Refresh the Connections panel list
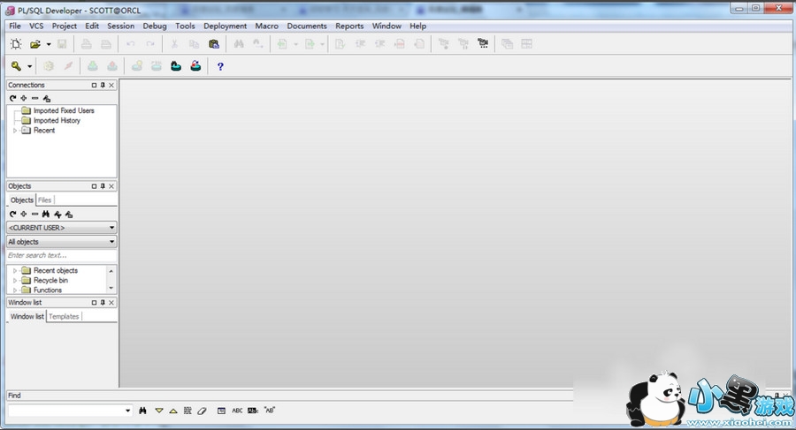The height and width of the screenshot is (430, 796). [x=12, y=98]
